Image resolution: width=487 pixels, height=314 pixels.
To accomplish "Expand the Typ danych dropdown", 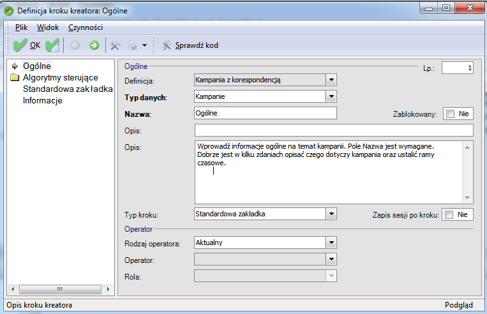I will [331, 96].
